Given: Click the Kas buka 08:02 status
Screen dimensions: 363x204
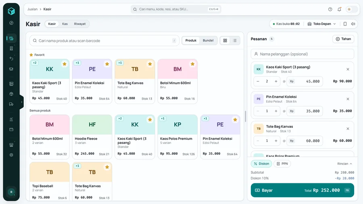Looking at the screenshot, I should (286, 24).
